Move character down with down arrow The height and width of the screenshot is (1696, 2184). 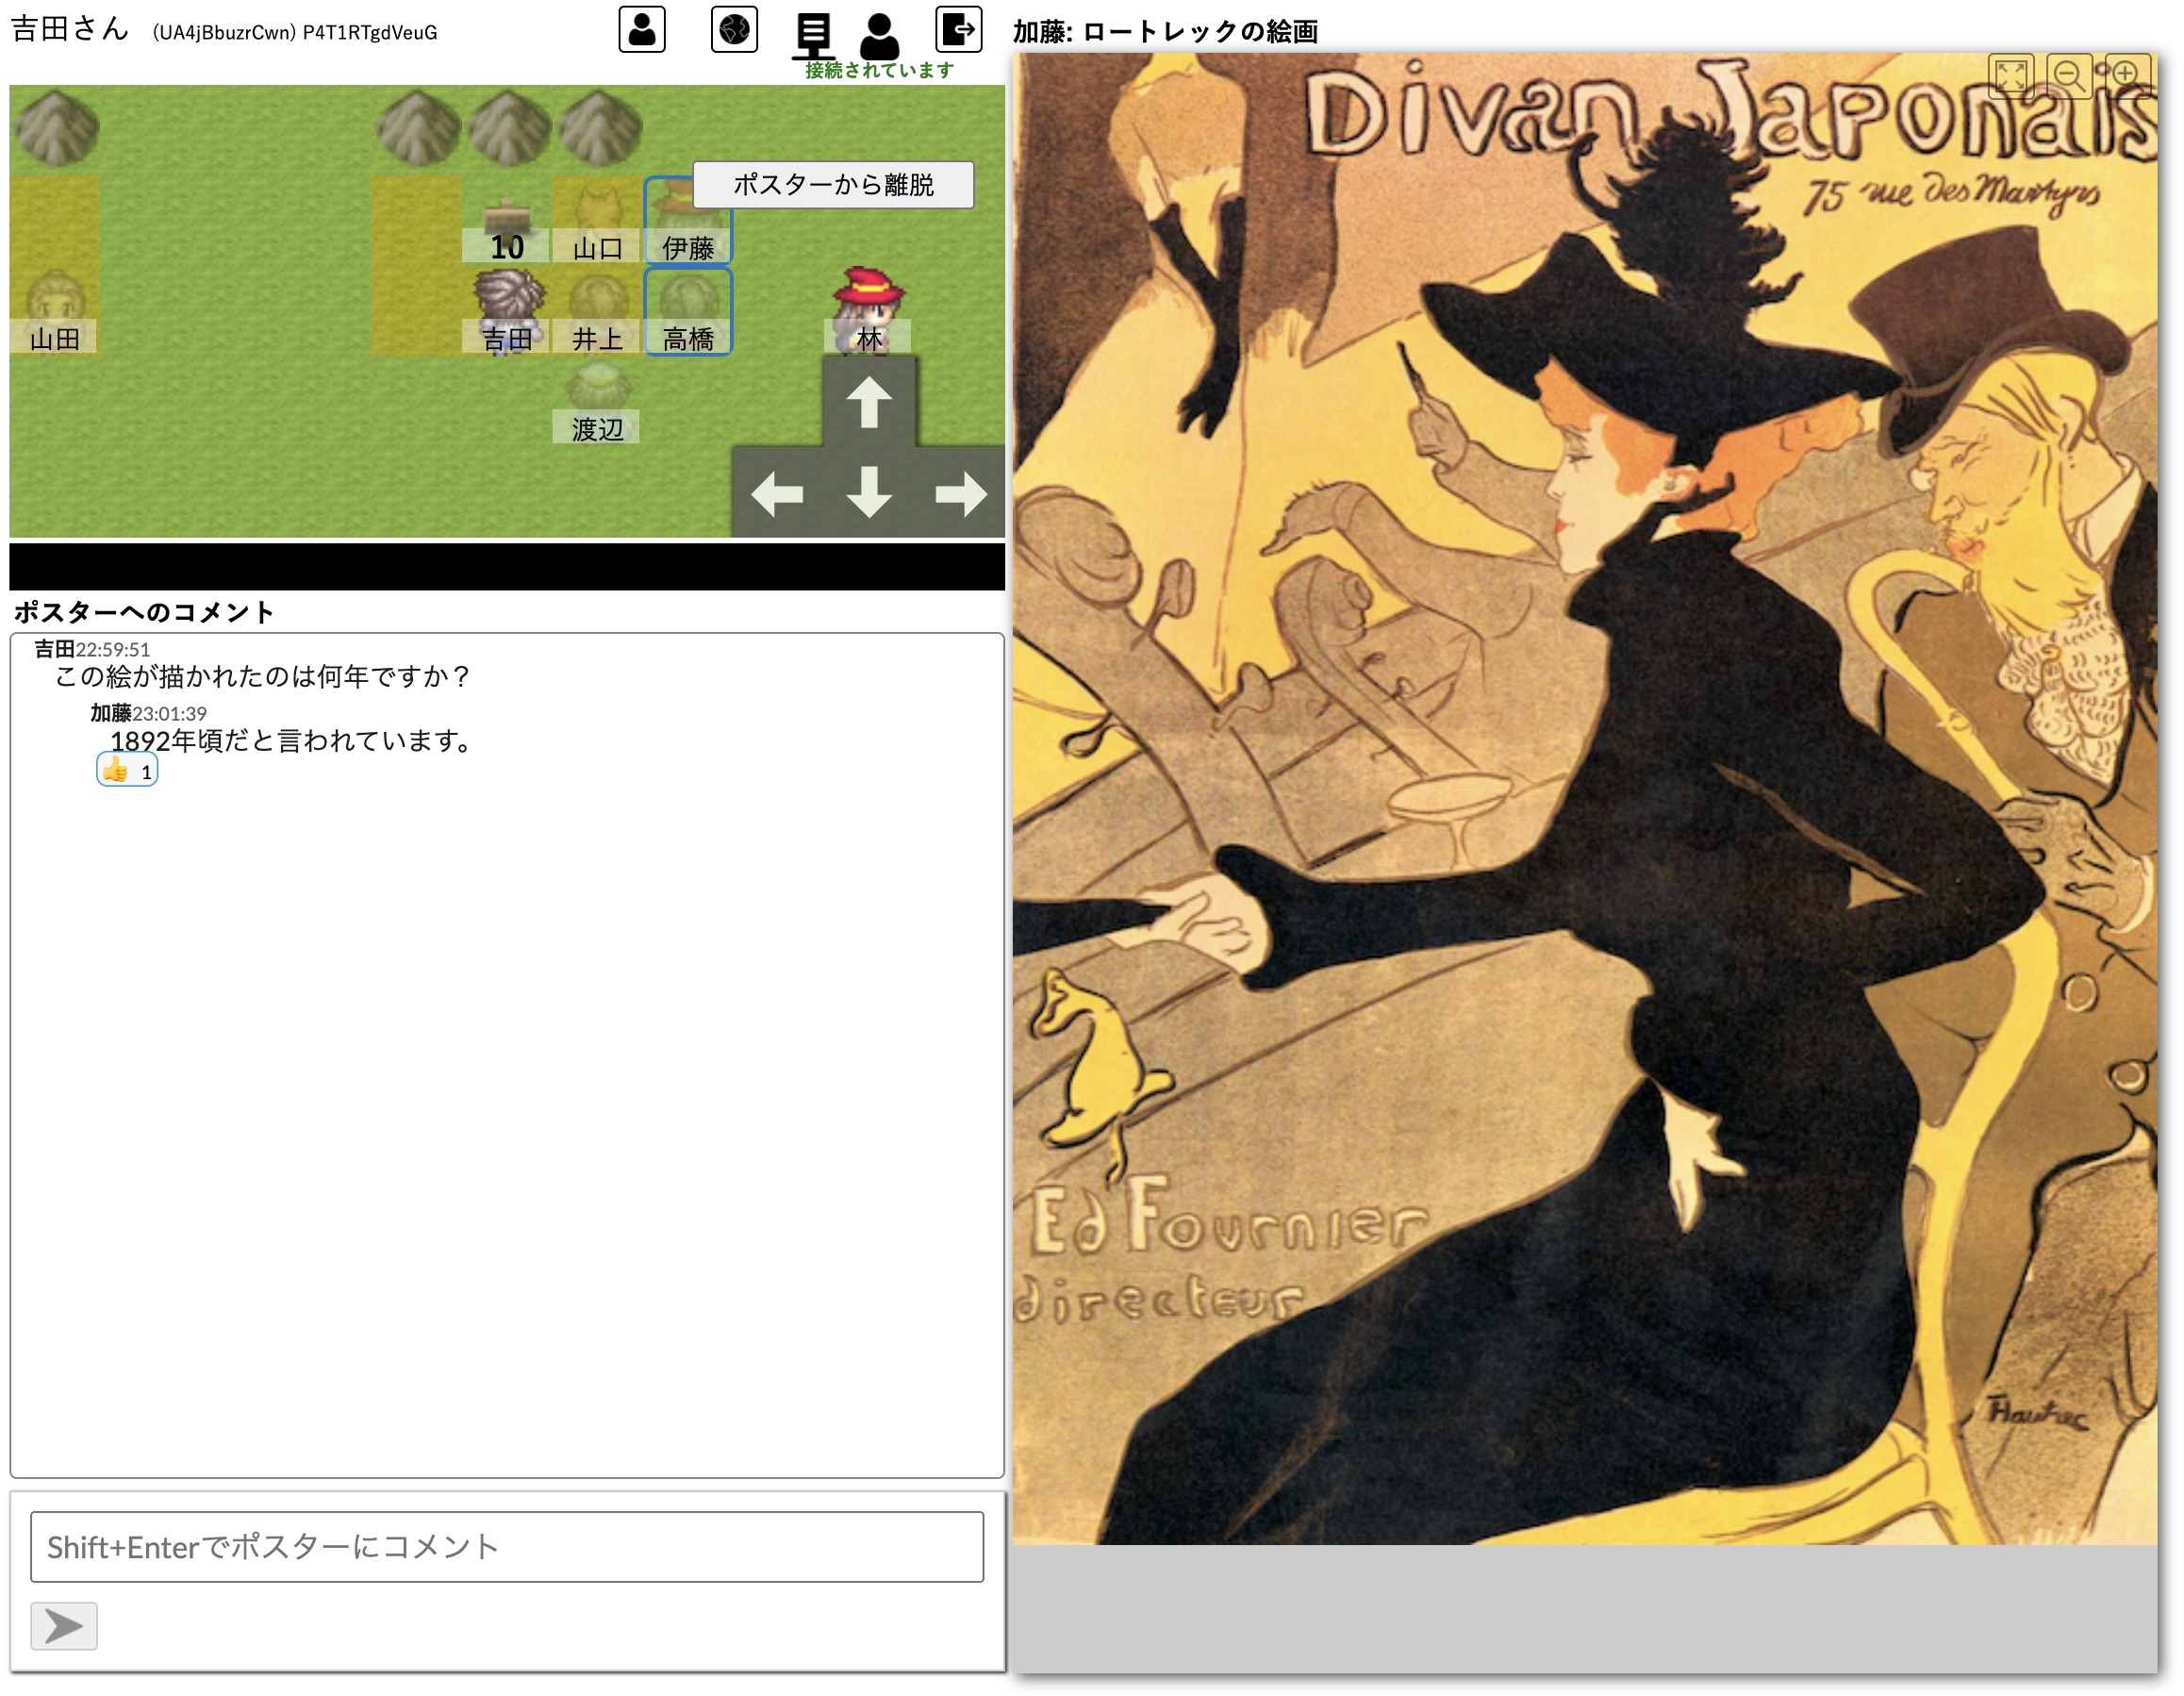(x=868, y=493)
